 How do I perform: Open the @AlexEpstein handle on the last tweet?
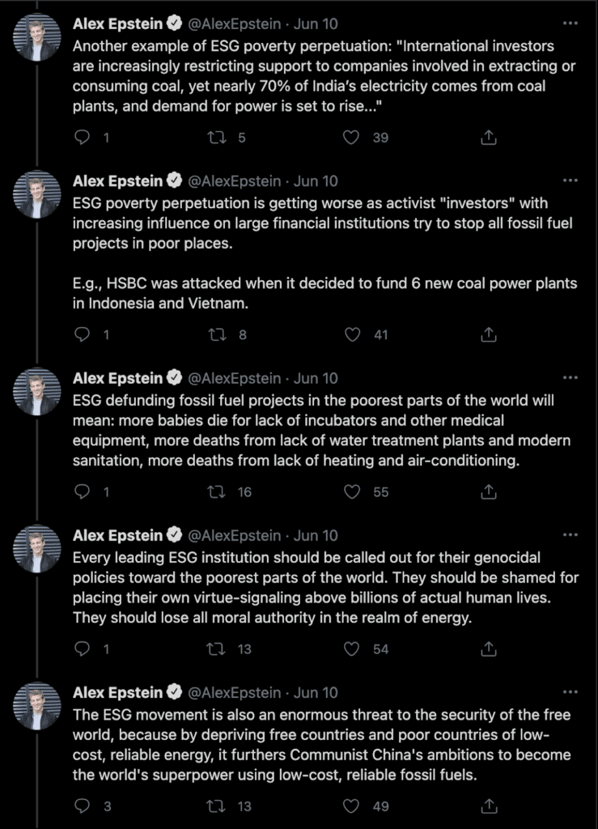[x=235, y=693]
